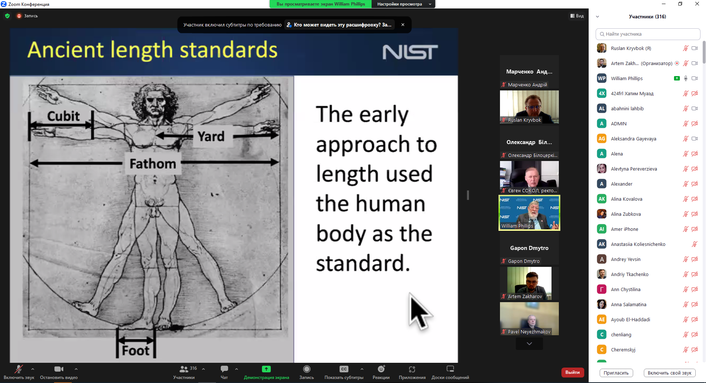Open the Вид view layout menu
This screenshot has width=706, height=383.
(577, 16)
